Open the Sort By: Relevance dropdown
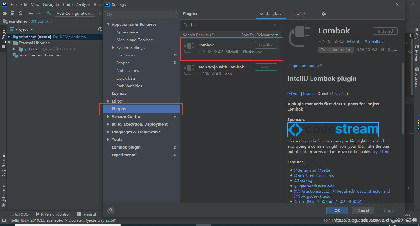This screenshot has width=420, height=226. coord(260,35)
